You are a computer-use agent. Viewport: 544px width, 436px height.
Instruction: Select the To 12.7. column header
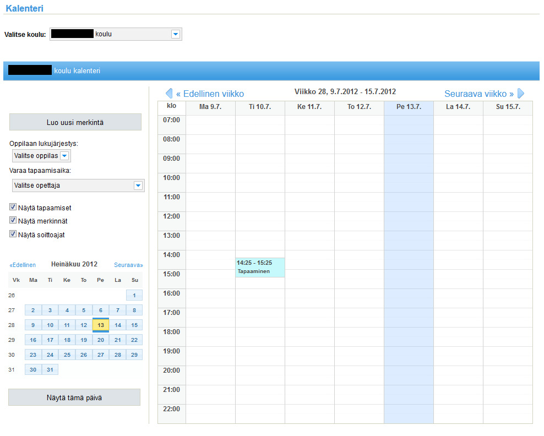[359, 107]
